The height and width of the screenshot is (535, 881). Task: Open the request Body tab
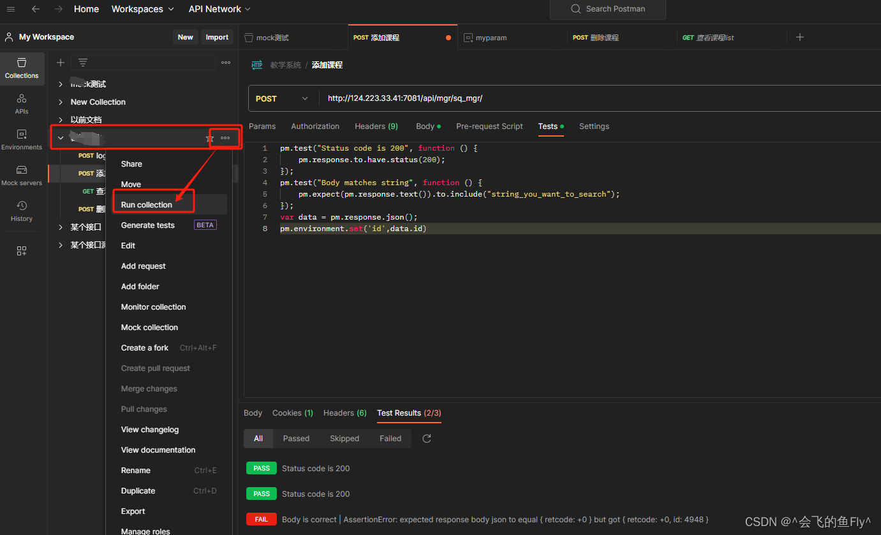(428, 126)
